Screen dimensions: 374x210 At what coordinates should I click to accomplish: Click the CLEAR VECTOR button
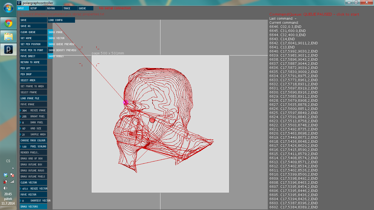(33, 182)
